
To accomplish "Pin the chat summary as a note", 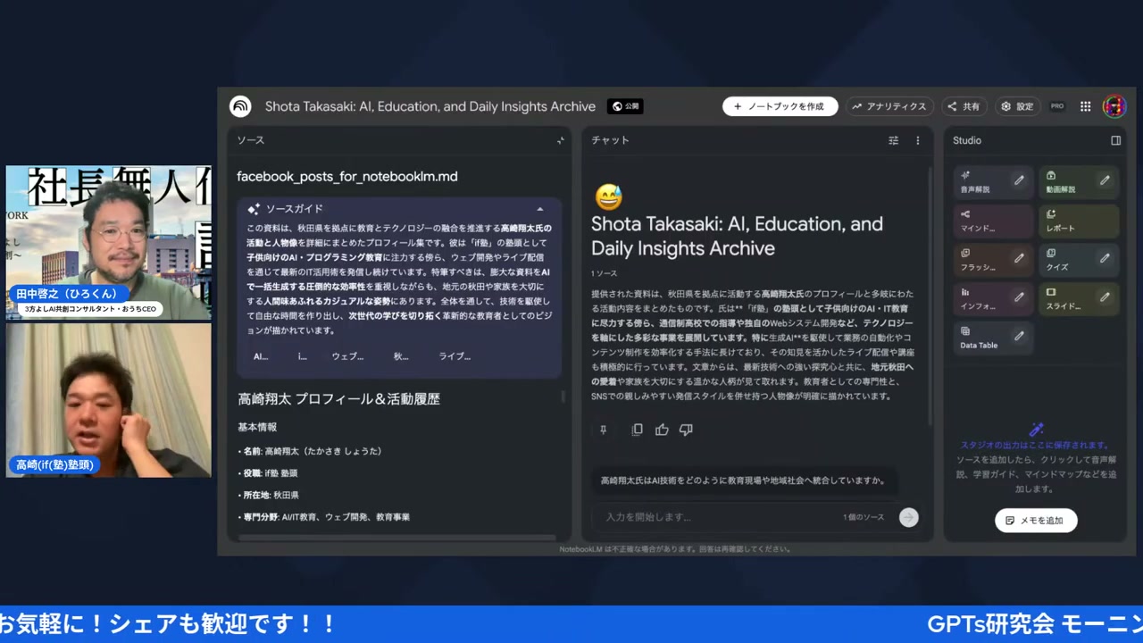I will 603,430.
